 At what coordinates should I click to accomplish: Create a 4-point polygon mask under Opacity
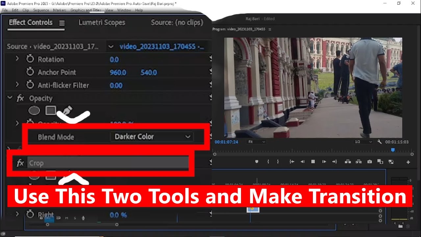51,111
